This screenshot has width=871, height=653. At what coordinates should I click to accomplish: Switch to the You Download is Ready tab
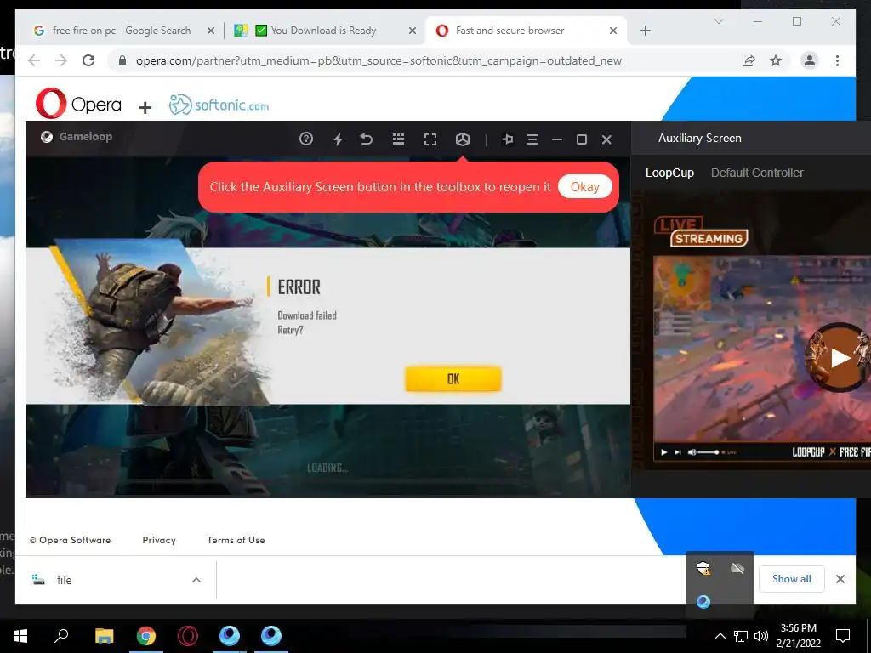click(x=322, y=31)
